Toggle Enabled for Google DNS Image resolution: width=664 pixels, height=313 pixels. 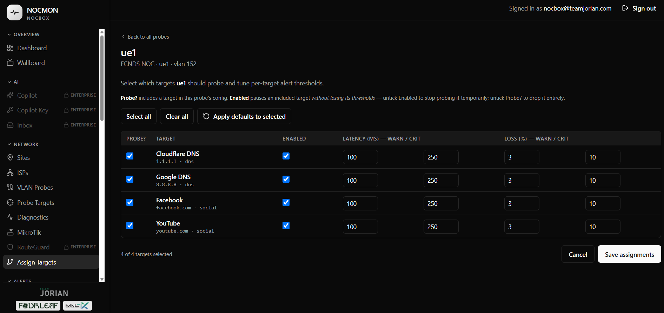[286, 179]
